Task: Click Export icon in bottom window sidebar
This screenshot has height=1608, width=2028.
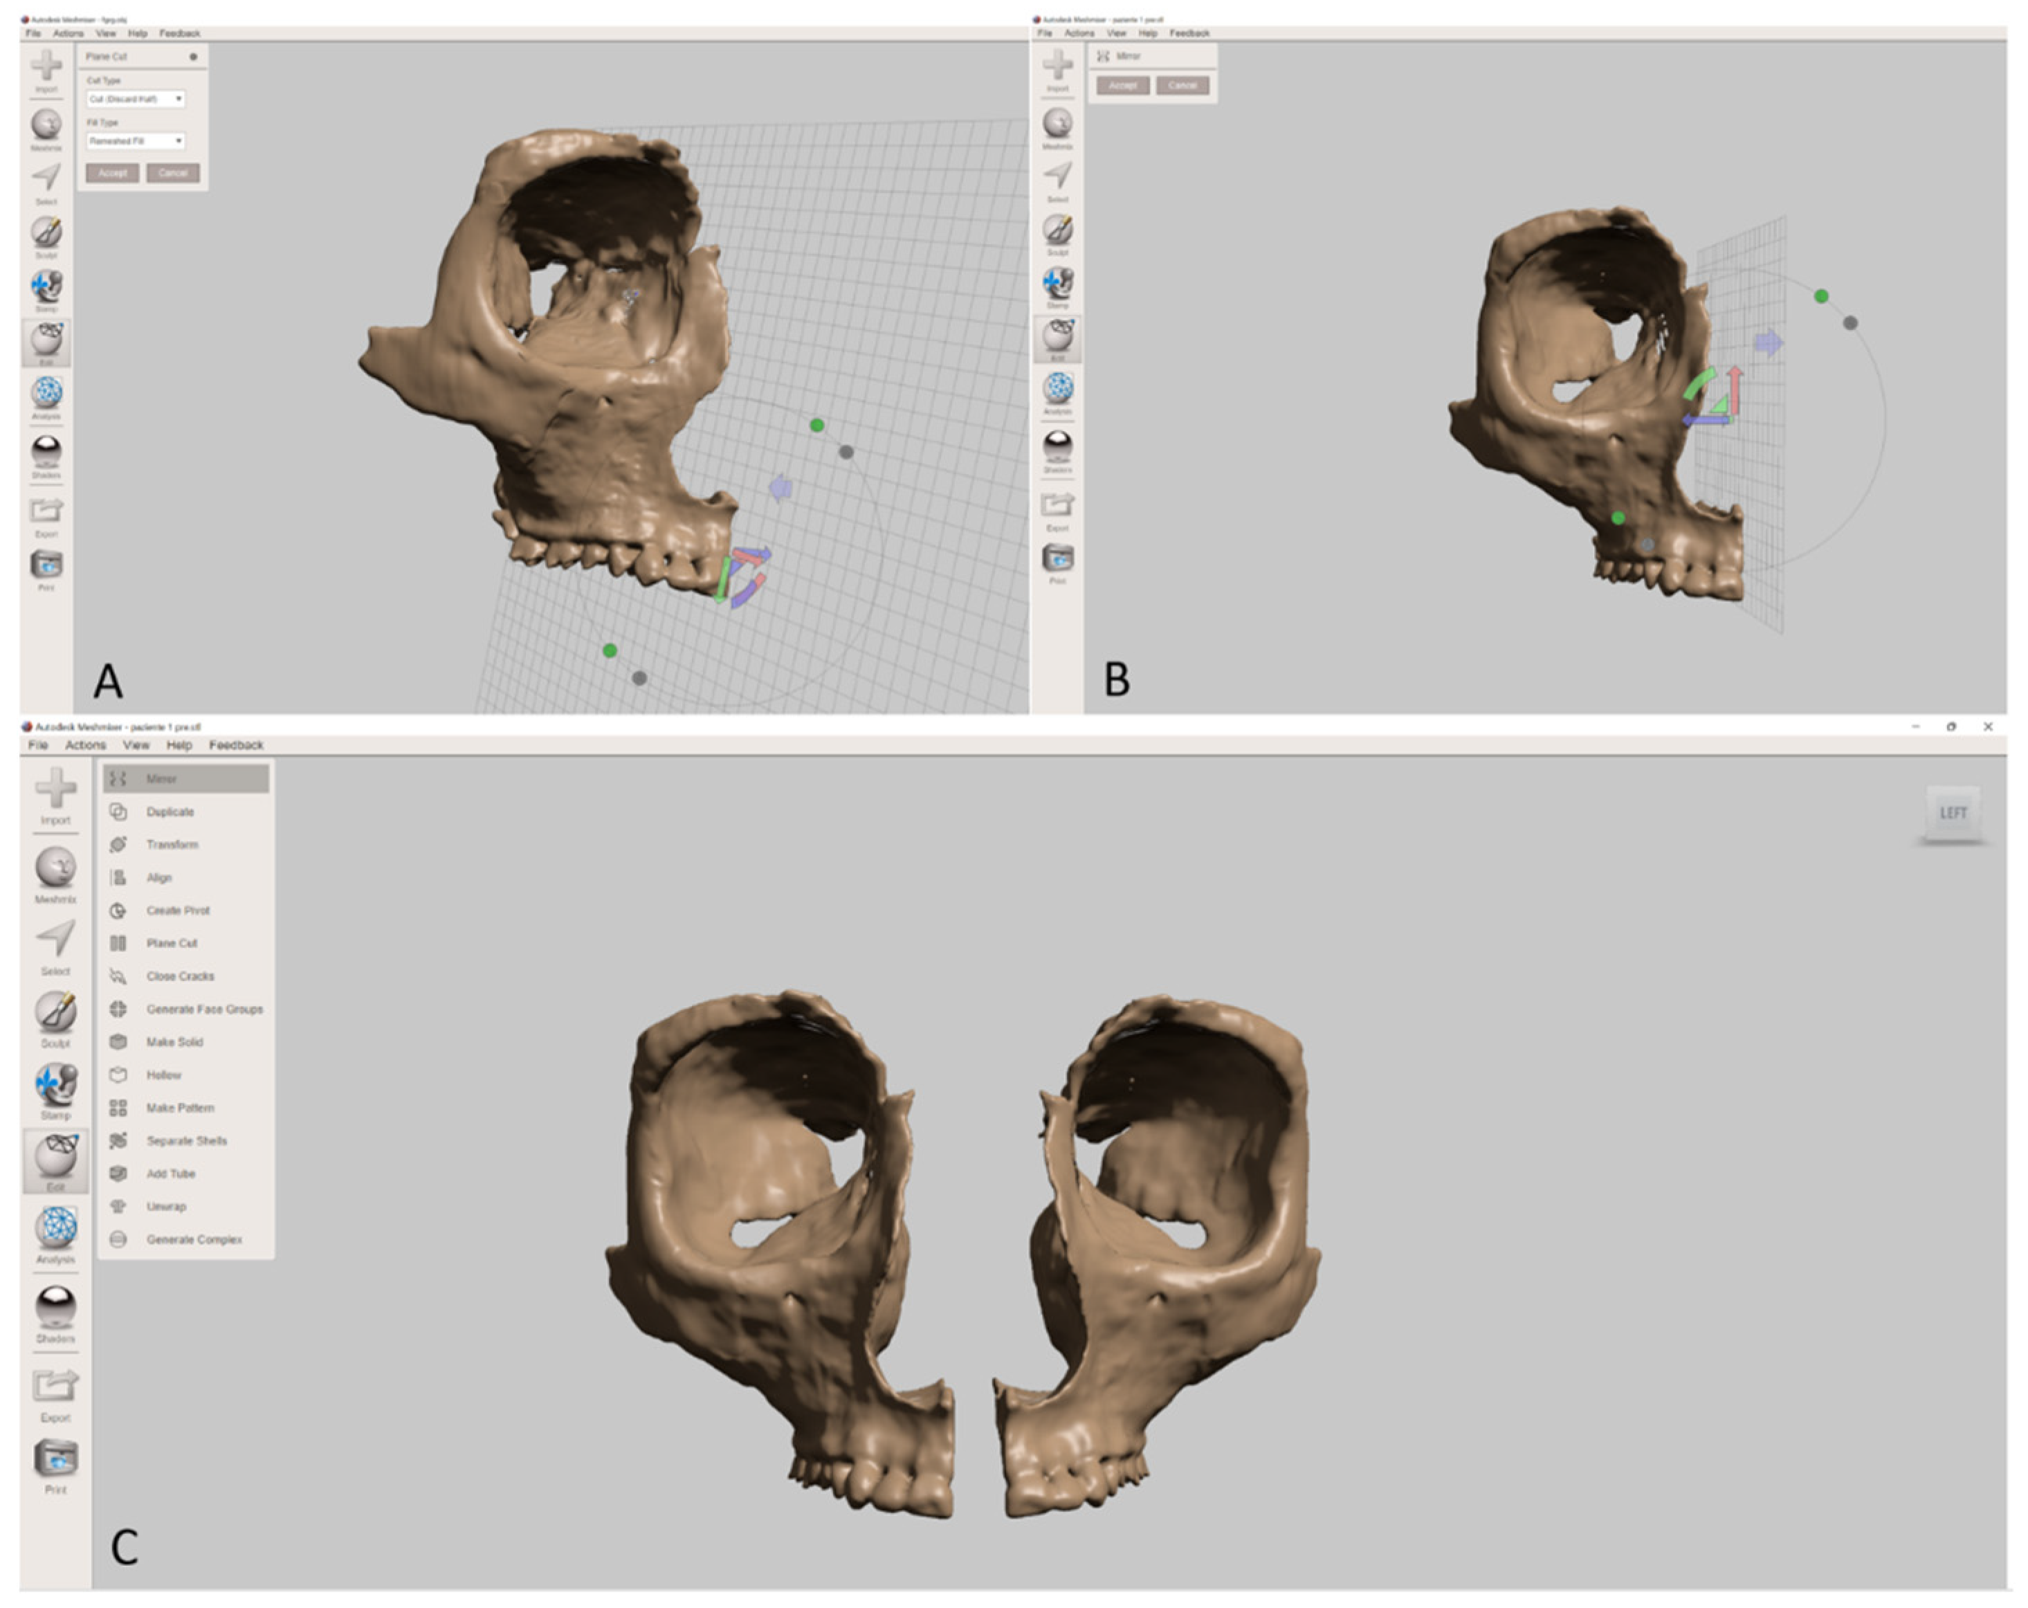Action: tap(55, 1385)
